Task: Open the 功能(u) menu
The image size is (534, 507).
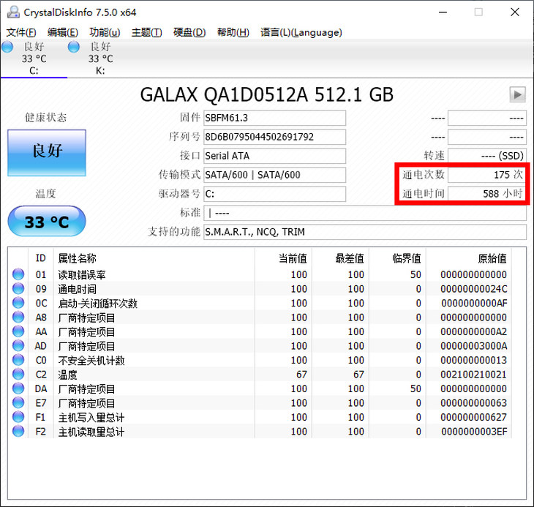Action: pos(105,32)
